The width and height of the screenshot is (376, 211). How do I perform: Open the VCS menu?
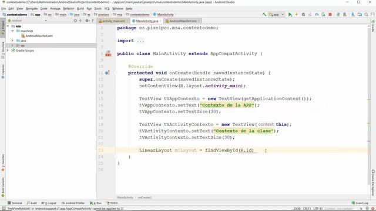[x=107, y=8]
